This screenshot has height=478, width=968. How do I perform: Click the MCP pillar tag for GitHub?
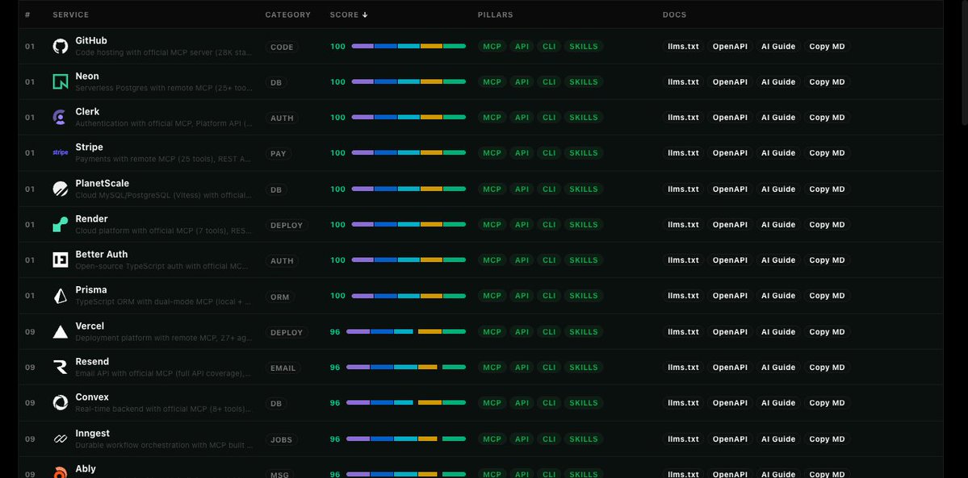(x=492, y=46)
